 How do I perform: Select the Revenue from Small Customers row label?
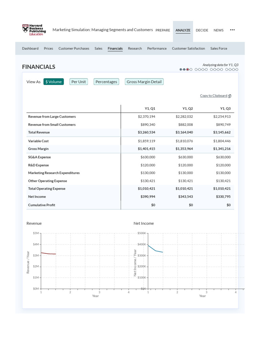pyautogui.click(x=52, y=124)
